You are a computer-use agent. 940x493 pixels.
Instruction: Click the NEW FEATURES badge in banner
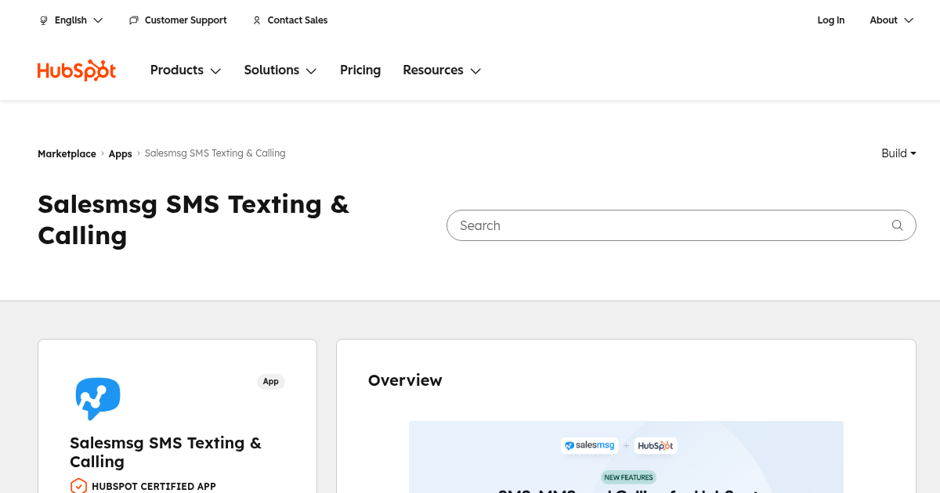pos(628,477)
